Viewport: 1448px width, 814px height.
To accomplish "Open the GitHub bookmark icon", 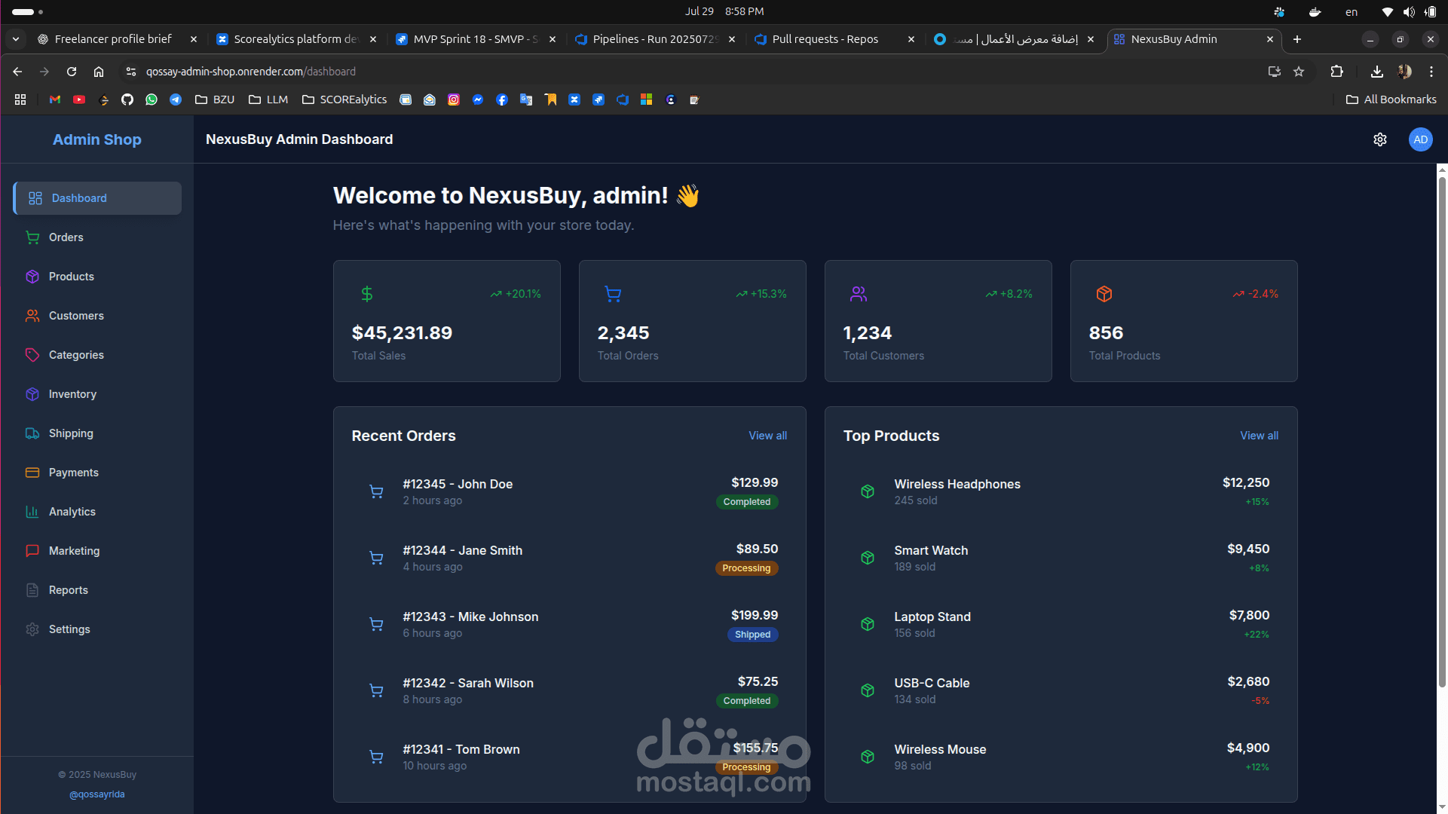I will (x=127, y=99).
